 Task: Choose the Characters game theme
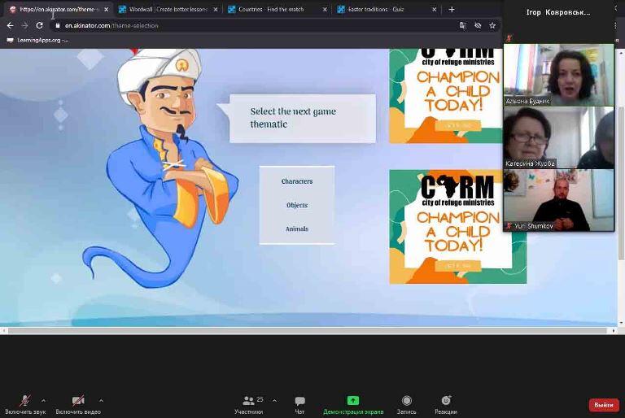click(297, 181)
